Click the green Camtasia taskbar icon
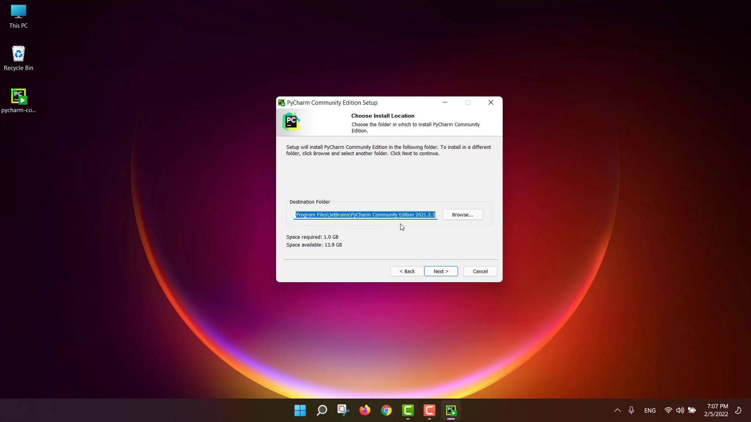 [x=408, y=410]
